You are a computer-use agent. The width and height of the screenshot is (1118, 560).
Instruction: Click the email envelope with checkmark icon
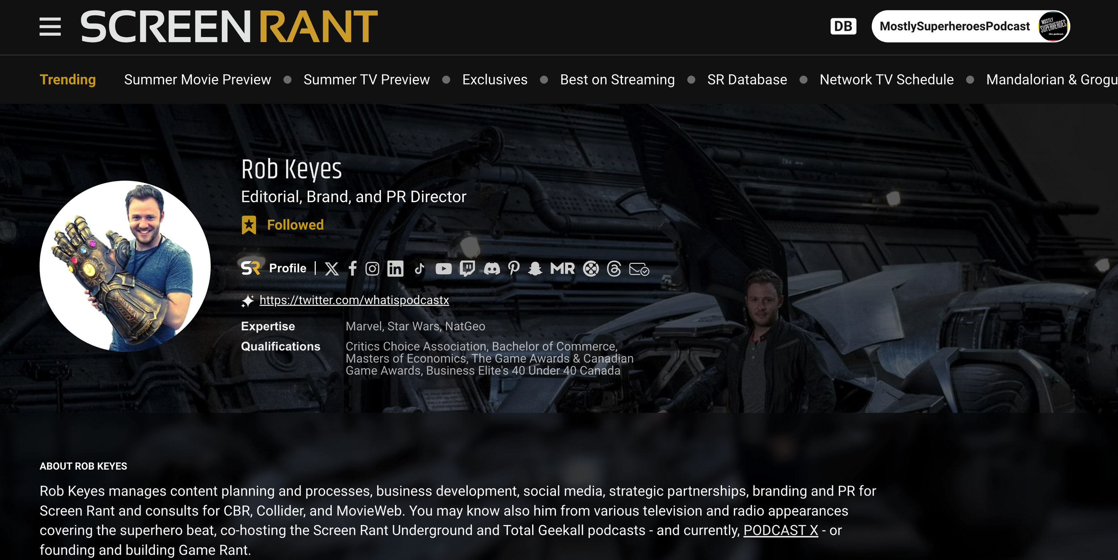click(x=639, y=269)
